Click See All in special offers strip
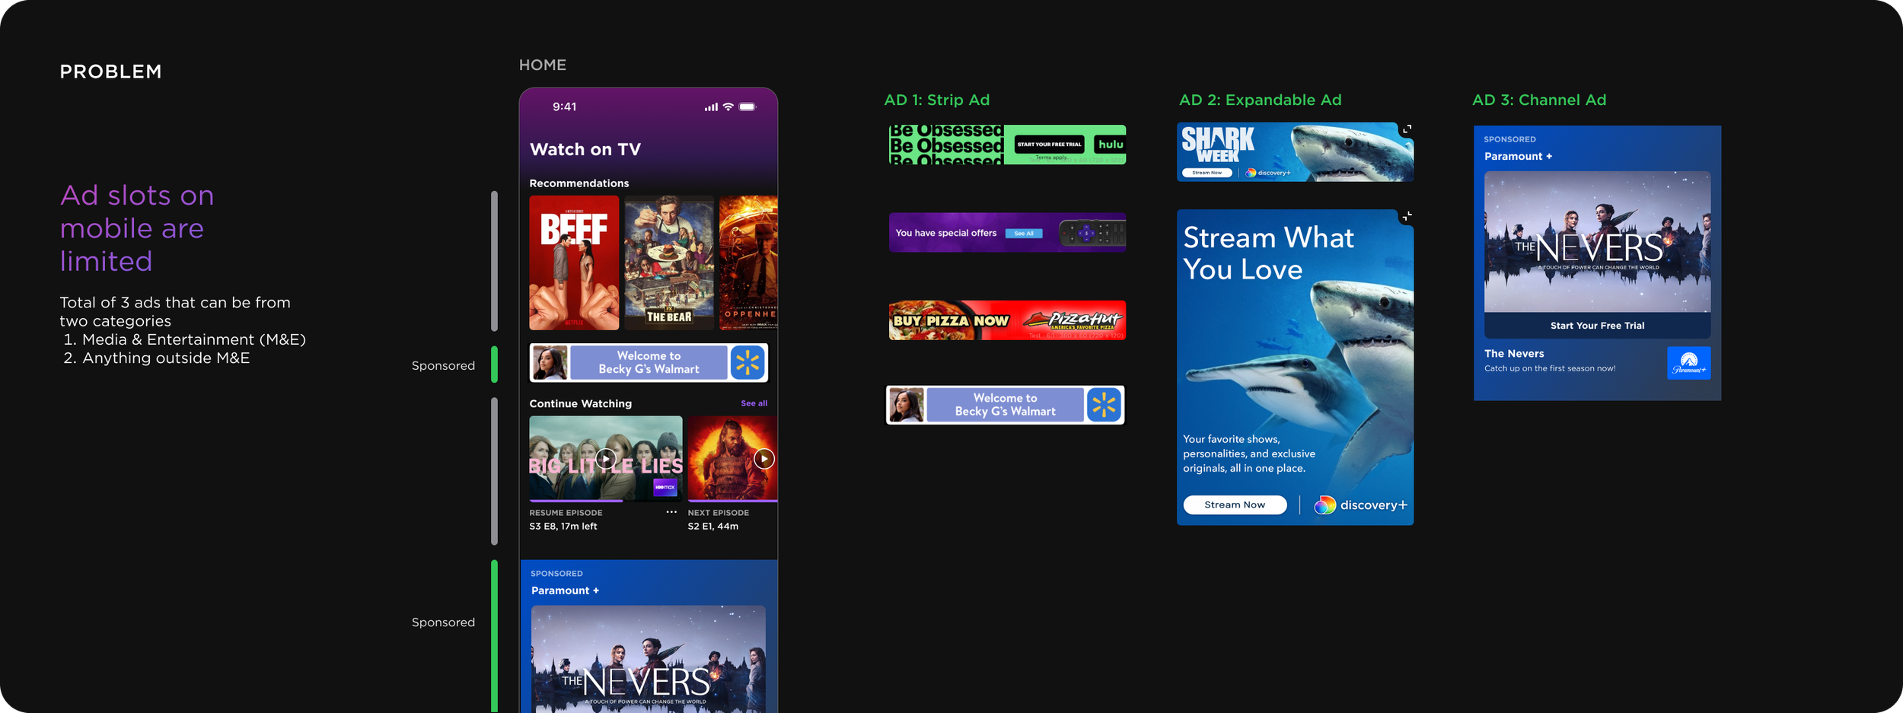The width and height of the screenshot is (1903, 713). click(x=1024, y=234)
